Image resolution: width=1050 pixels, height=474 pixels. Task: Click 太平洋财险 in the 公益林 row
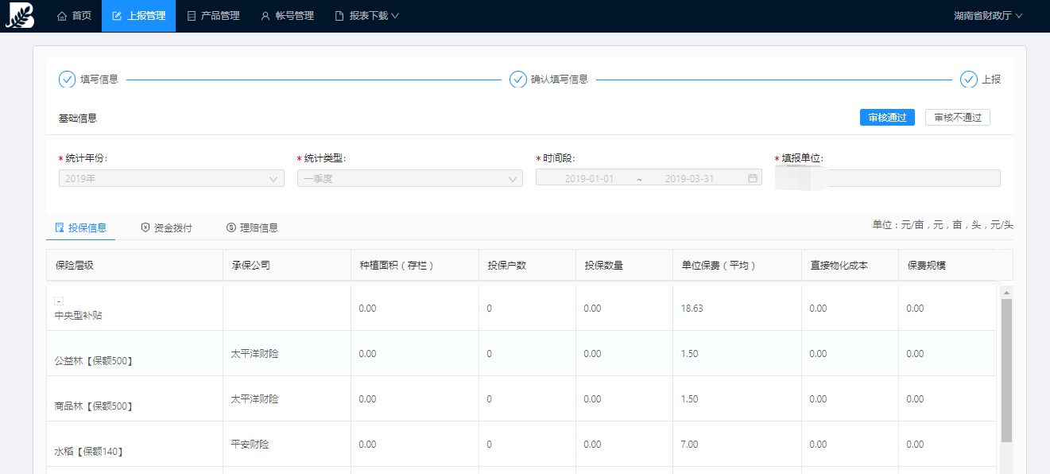[x=254, y=353]
